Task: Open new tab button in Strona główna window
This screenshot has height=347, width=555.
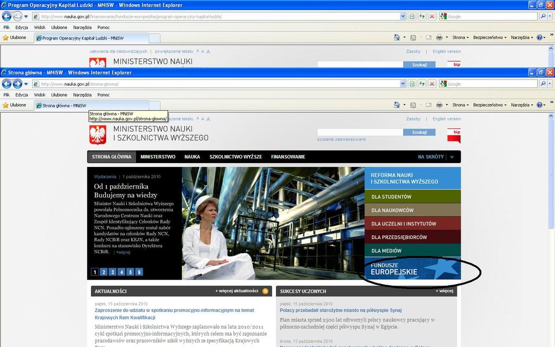Action: click(154, 106)
